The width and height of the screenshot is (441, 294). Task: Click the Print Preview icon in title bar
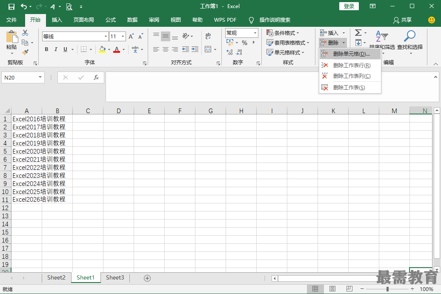click(x=69, y=6)
